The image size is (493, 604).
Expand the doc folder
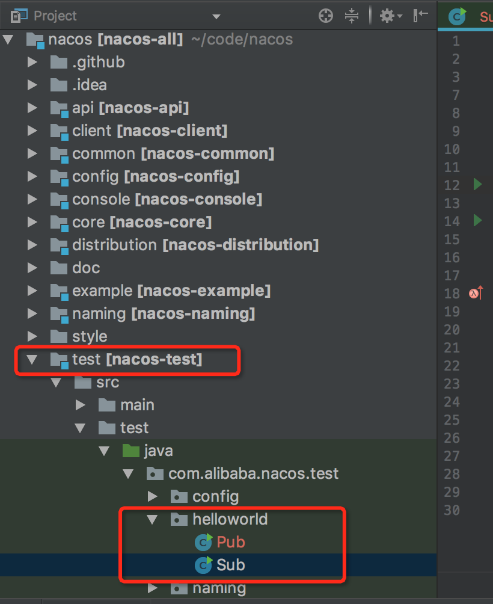[x=32, y=268]
